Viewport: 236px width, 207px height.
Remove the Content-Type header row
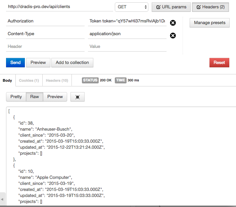173,36
